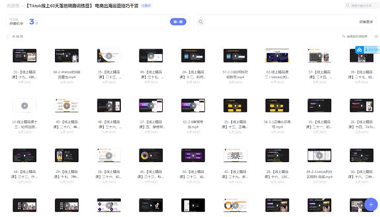Open thumbnail of 24-【线上精品课】十二

coord(193,56)
